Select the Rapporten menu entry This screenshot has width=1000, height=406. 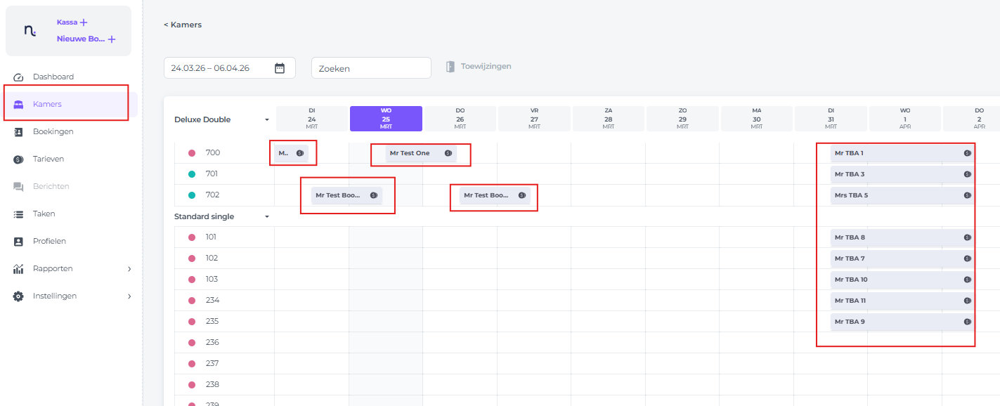(x=53, y=269)
